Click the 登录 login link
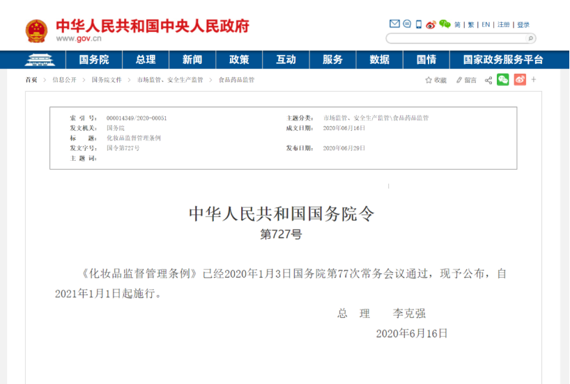570x384 pixels. [523, 24]
